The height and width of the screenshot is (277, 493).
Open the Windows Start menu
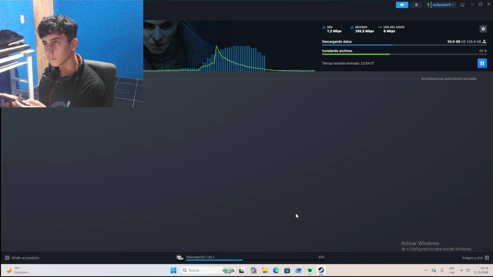point(173,270)
